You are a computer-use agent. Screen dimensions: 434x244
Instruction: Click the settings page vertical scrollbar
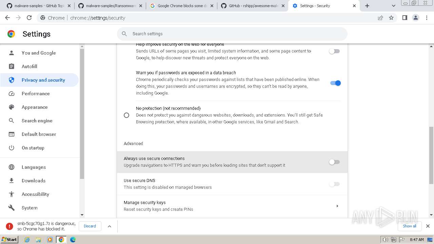coord(431,155)
